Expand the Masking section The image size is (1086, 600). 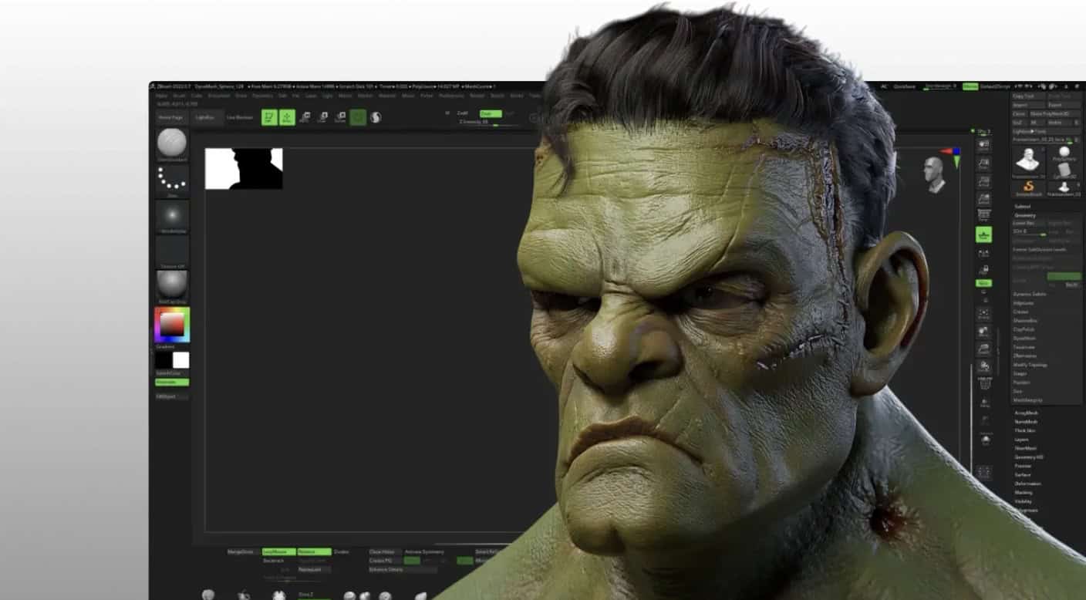point(1024,492)
